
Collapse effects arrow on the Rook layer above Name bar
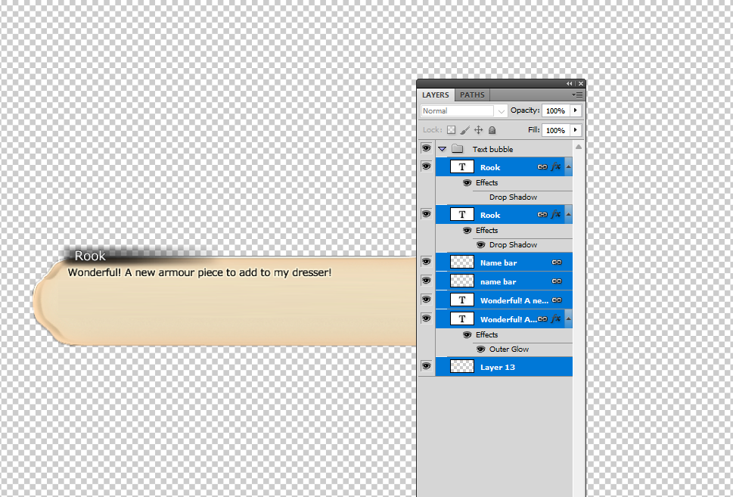568,215
